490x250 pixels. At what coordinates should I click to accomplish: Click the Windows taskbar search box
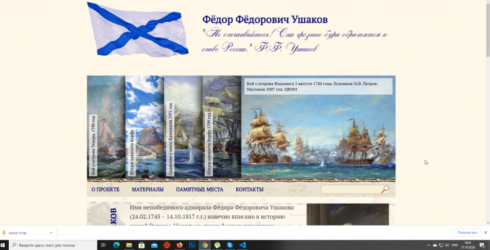pyautogui.click(x=54, y=245)
